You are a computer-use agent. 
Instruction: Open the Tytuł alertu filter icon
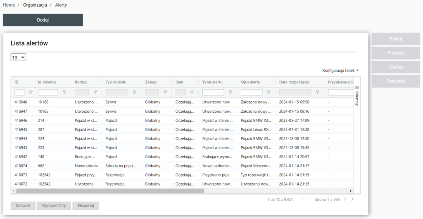(x=231, y=93)
